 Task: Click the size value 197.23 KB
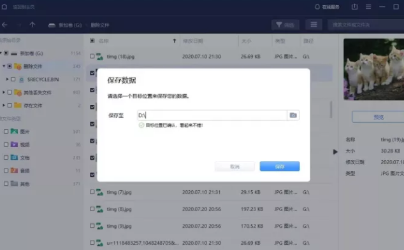pos(252,209)
